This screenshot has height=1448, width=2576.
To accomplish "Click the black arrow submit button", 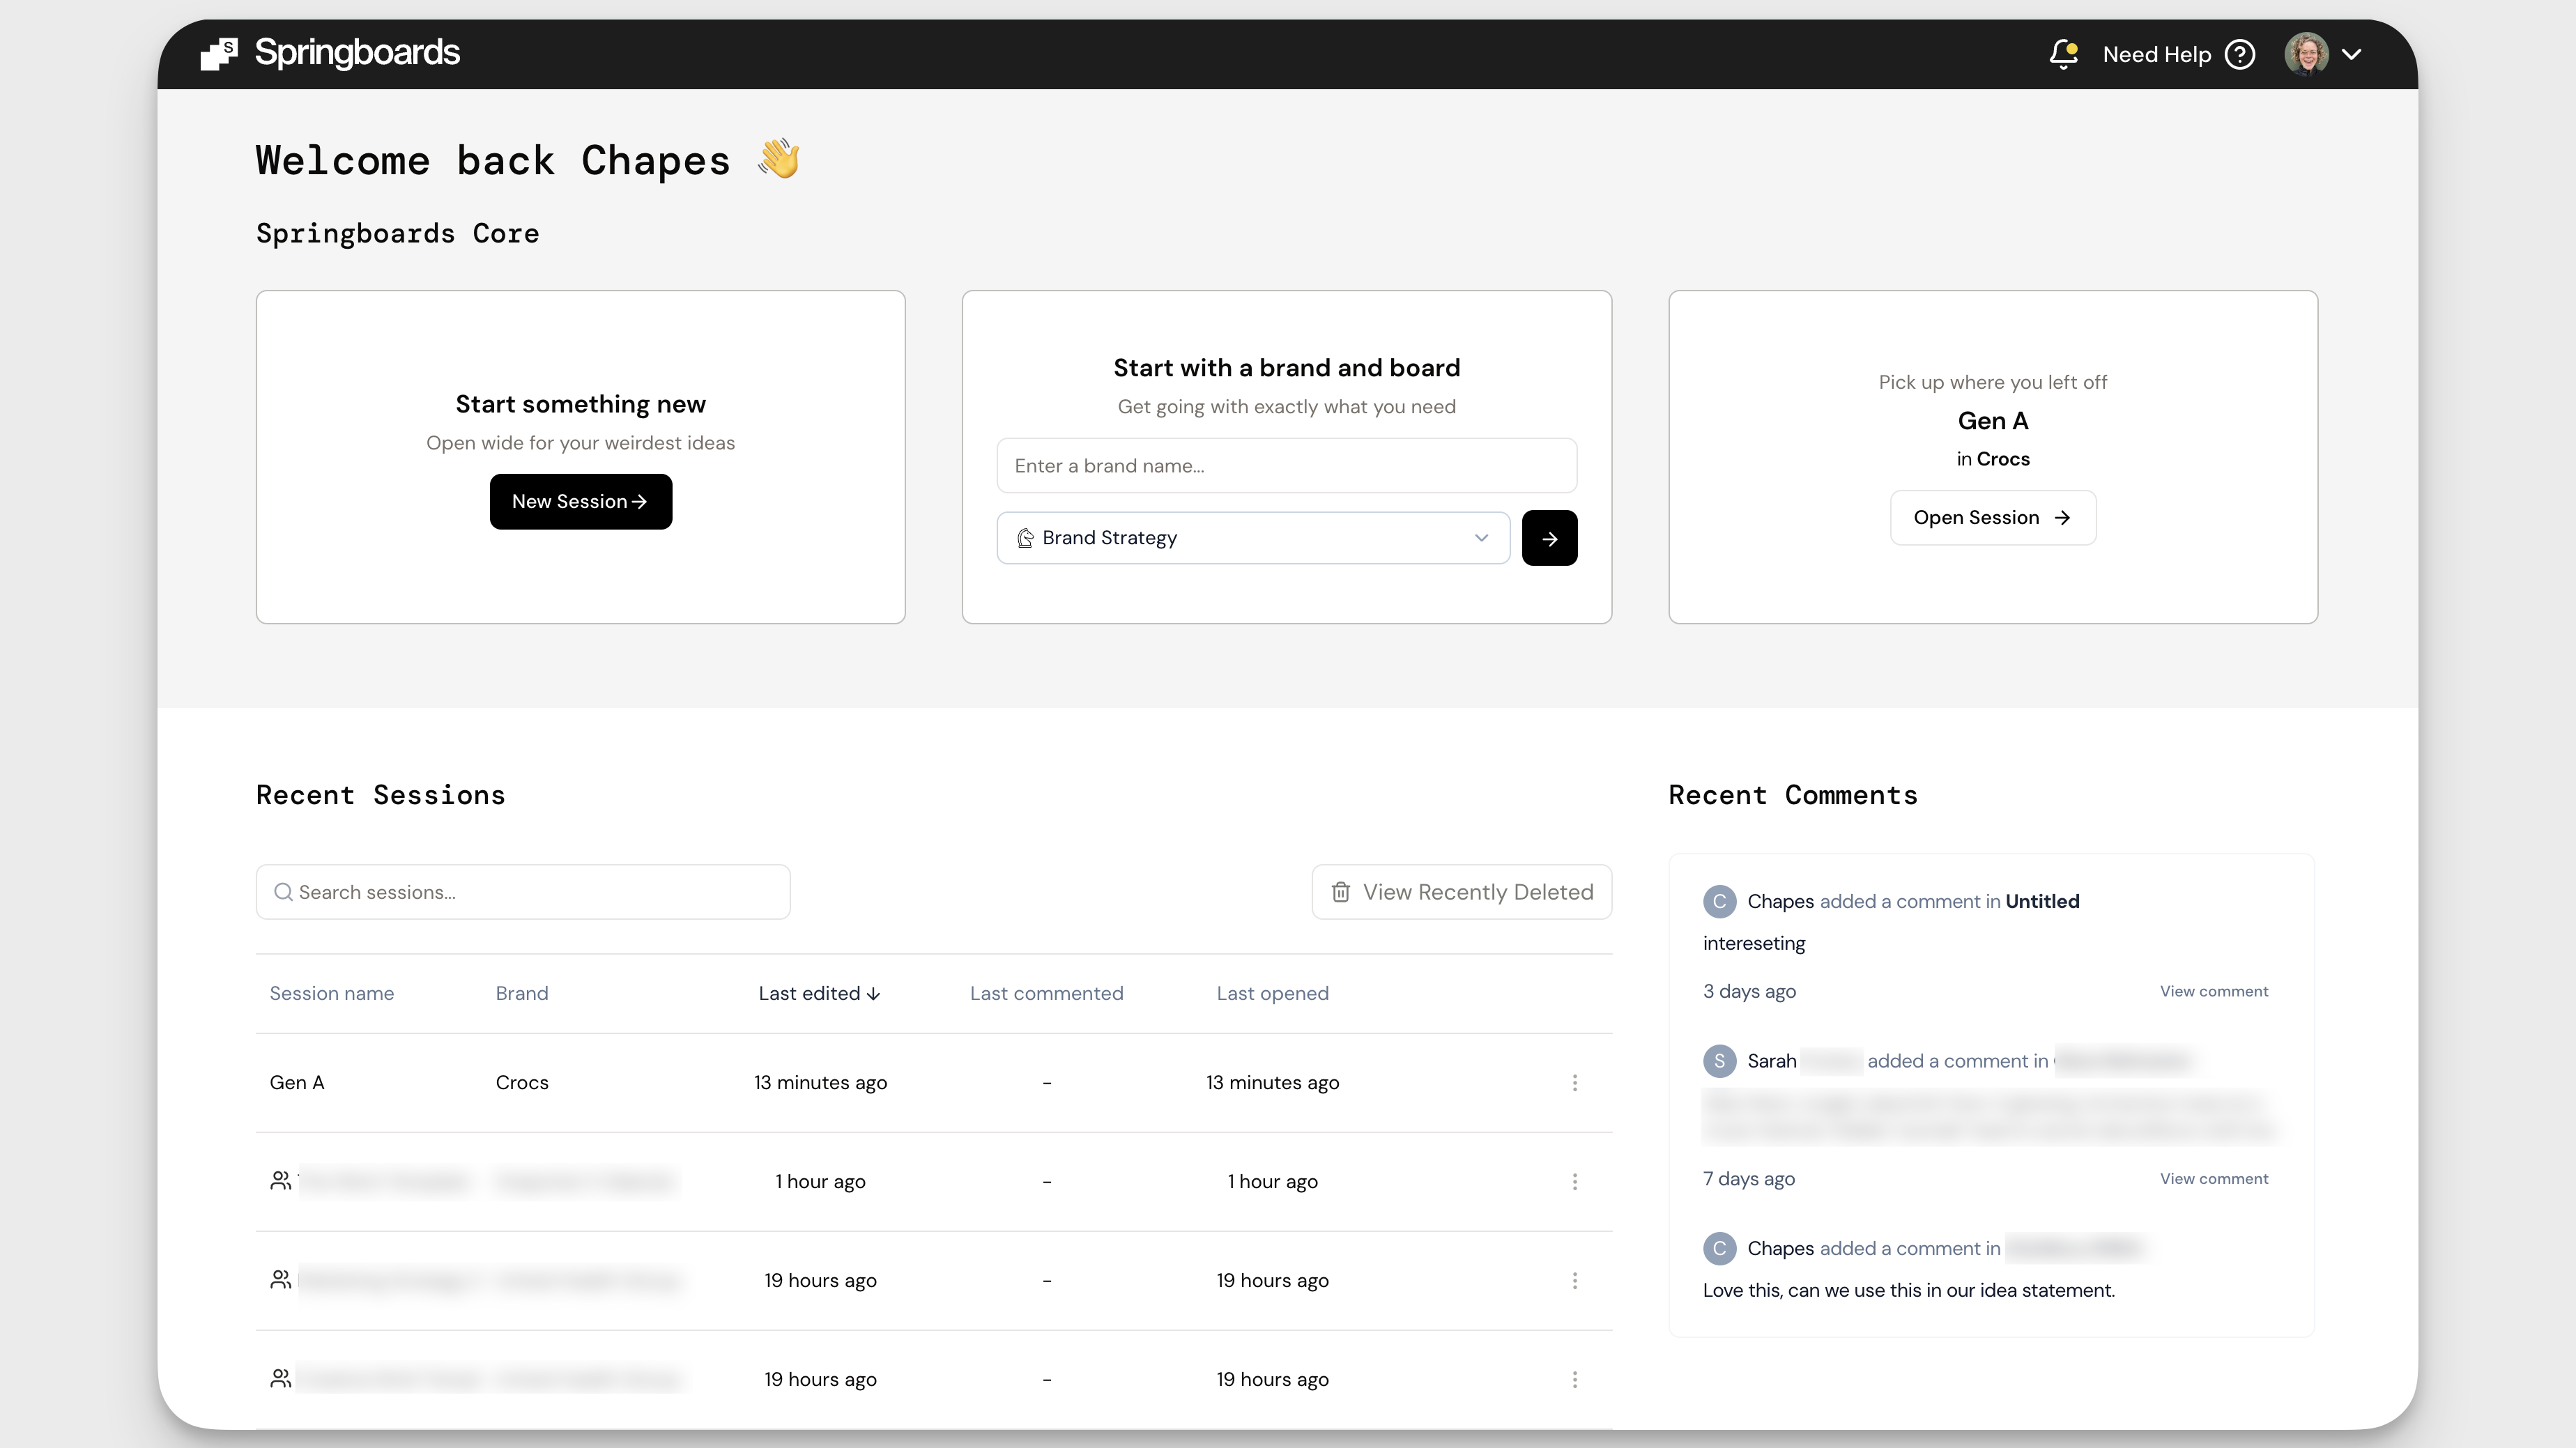I will click(x=1549, y=538).
